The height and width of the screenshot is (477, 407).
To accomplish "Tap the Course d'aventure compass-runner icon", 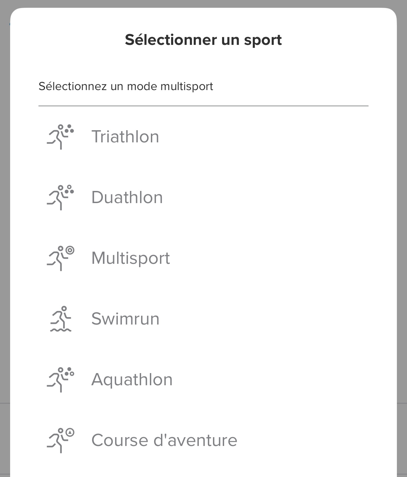I will tap(60, 440).
